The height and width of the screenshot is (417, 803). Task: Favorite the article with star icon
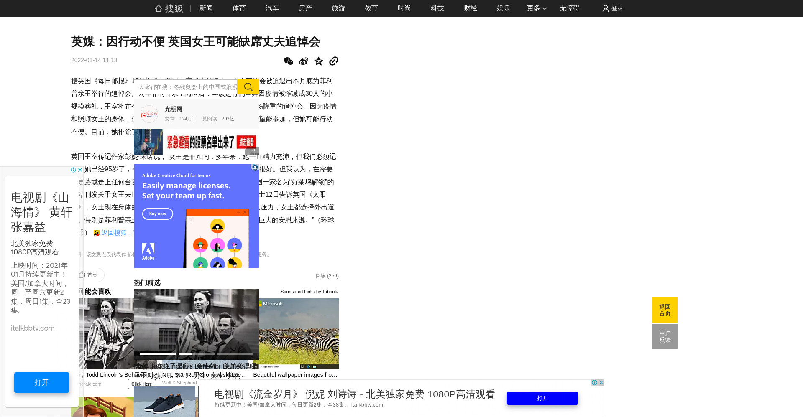[319, 61]
